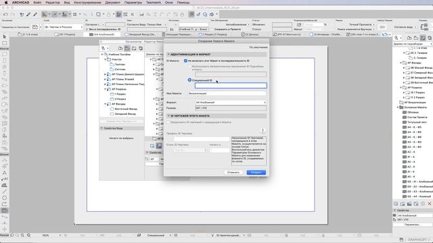Click 'По умолчанию' in dialog header

point(258,47)
